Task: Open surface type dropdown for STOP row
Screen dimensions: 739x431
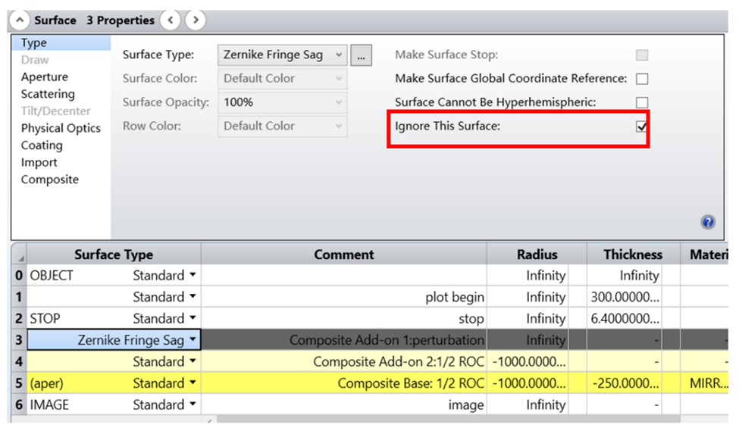Action: click(193, 318)
